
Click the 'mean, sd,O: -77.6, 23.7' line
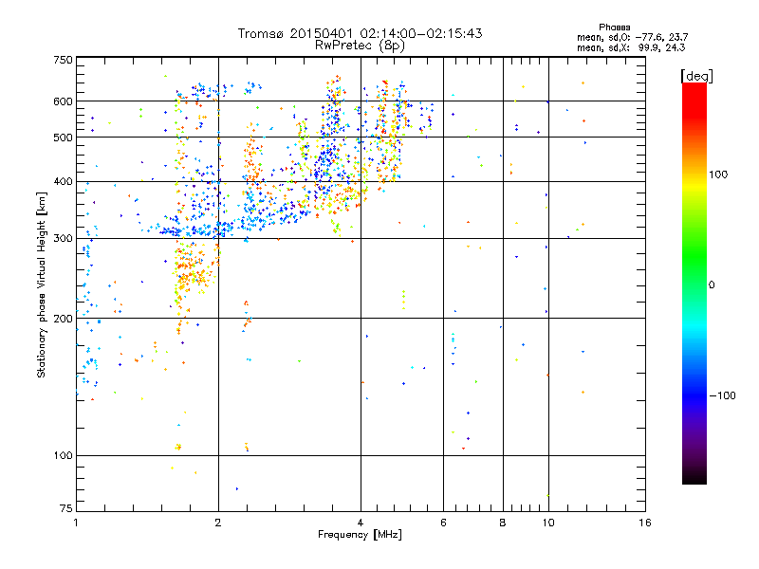(x=632, y=38)
